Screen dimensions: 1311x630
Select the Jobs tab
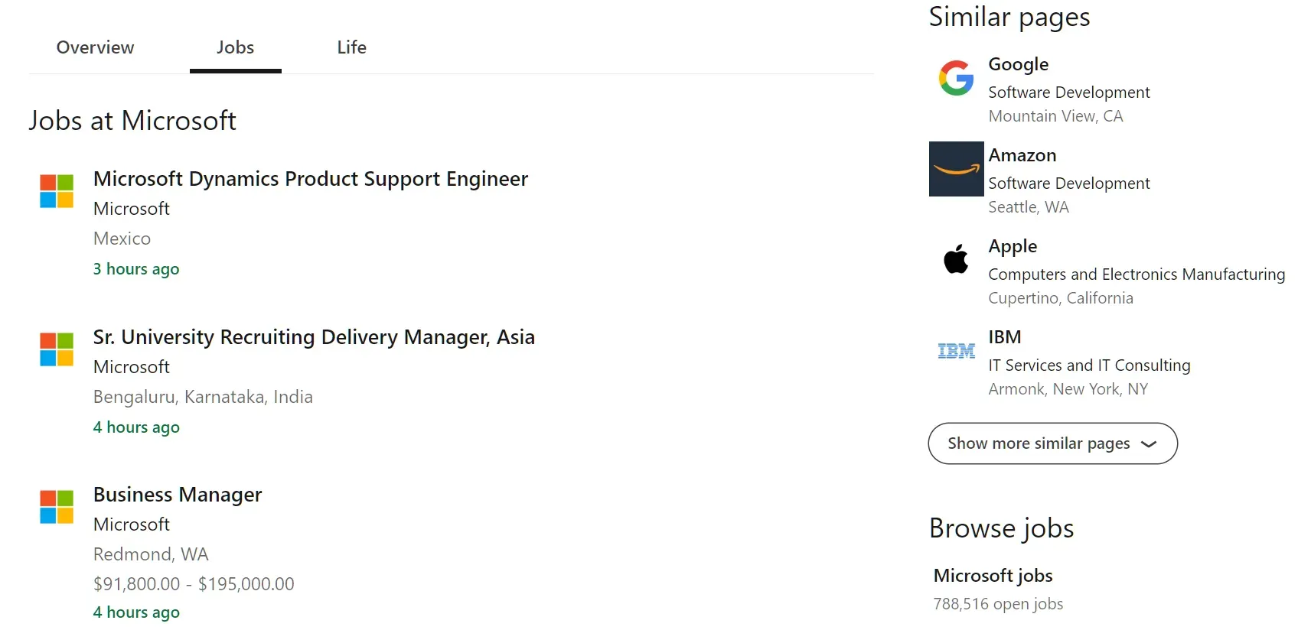coord(235,47)
